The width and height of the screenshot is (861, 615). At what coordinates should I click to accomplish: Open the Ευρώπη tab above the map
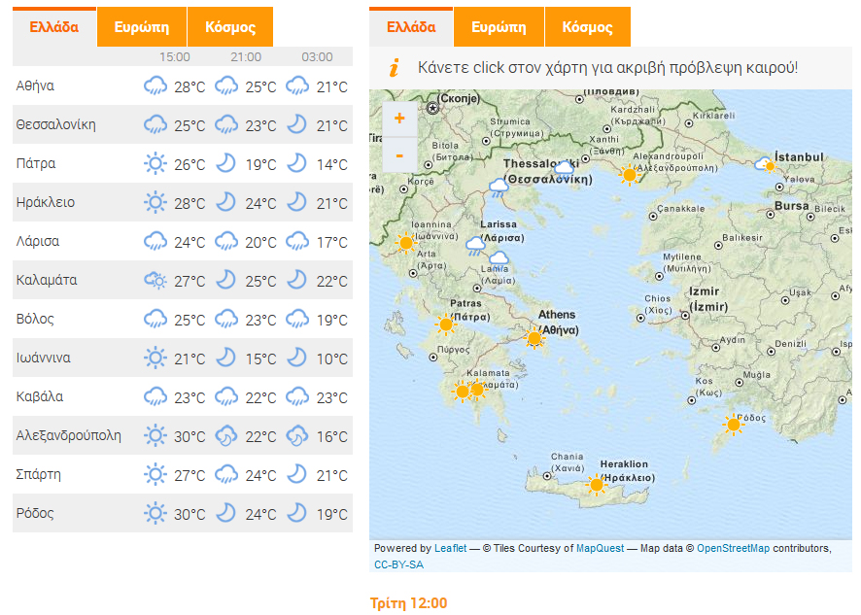pos(499,27)
